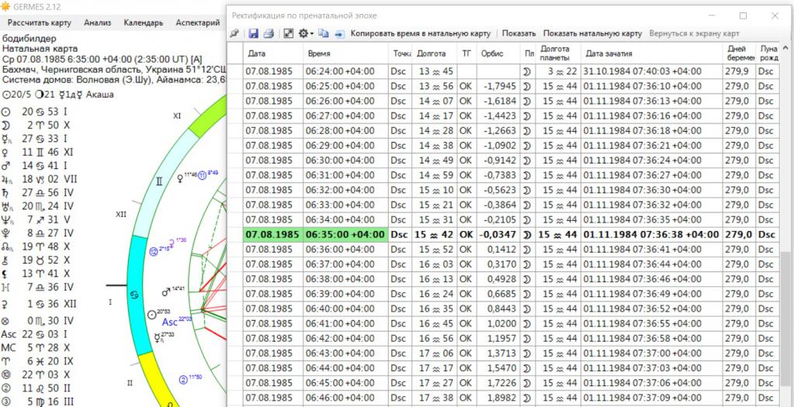
Task: Click 'Вернуться к экрану карт' button
Action: [x=694, y=33]
